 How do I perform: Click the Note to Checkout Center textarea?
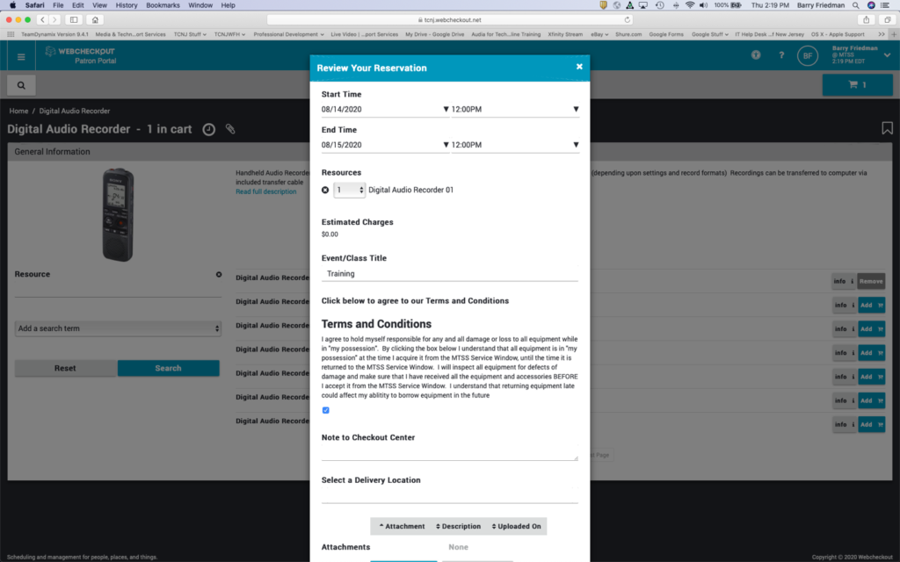(449, 453)
